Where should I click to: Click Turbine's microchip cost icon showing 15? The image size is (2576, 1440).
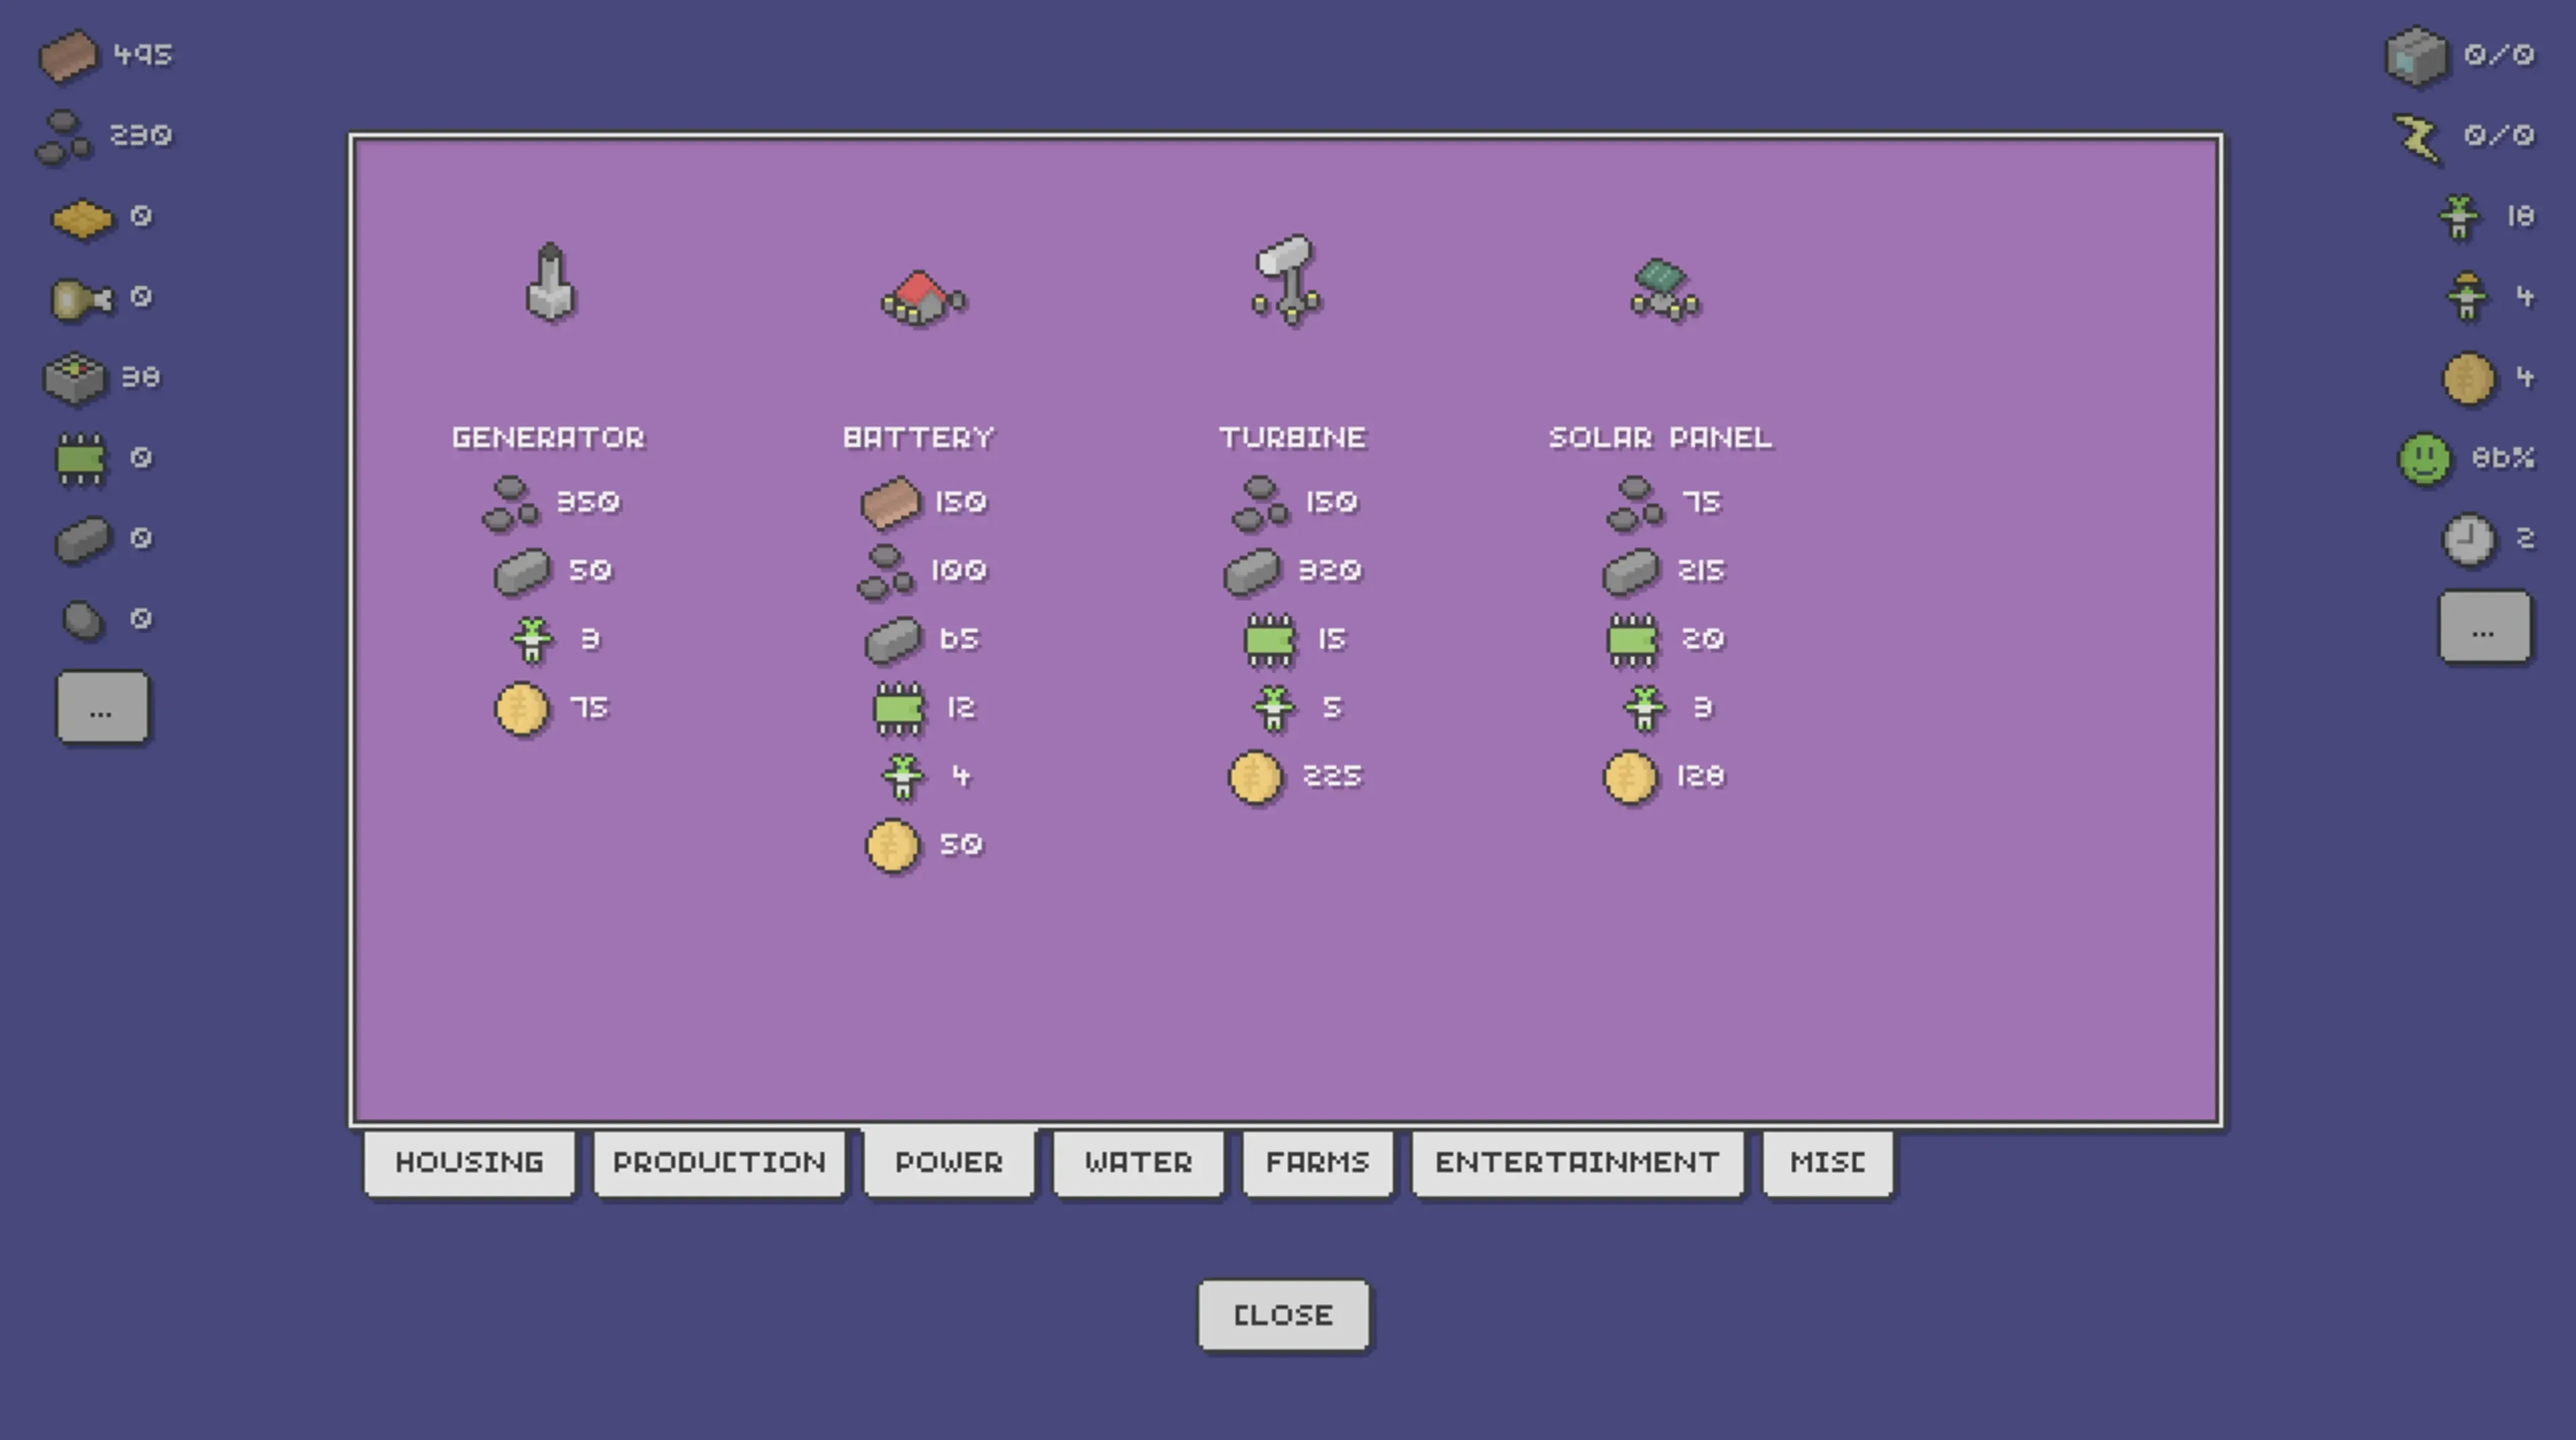click(x=1269, y=640)
